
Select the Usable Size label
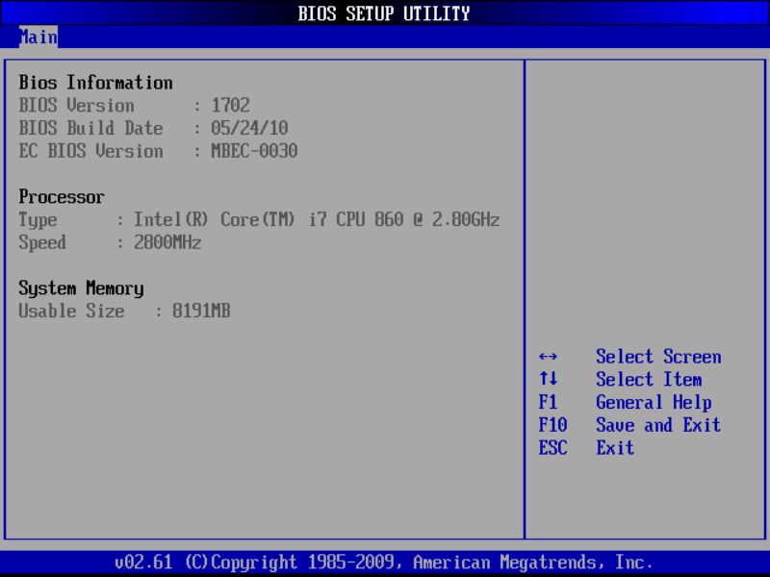tap(71, 311)
